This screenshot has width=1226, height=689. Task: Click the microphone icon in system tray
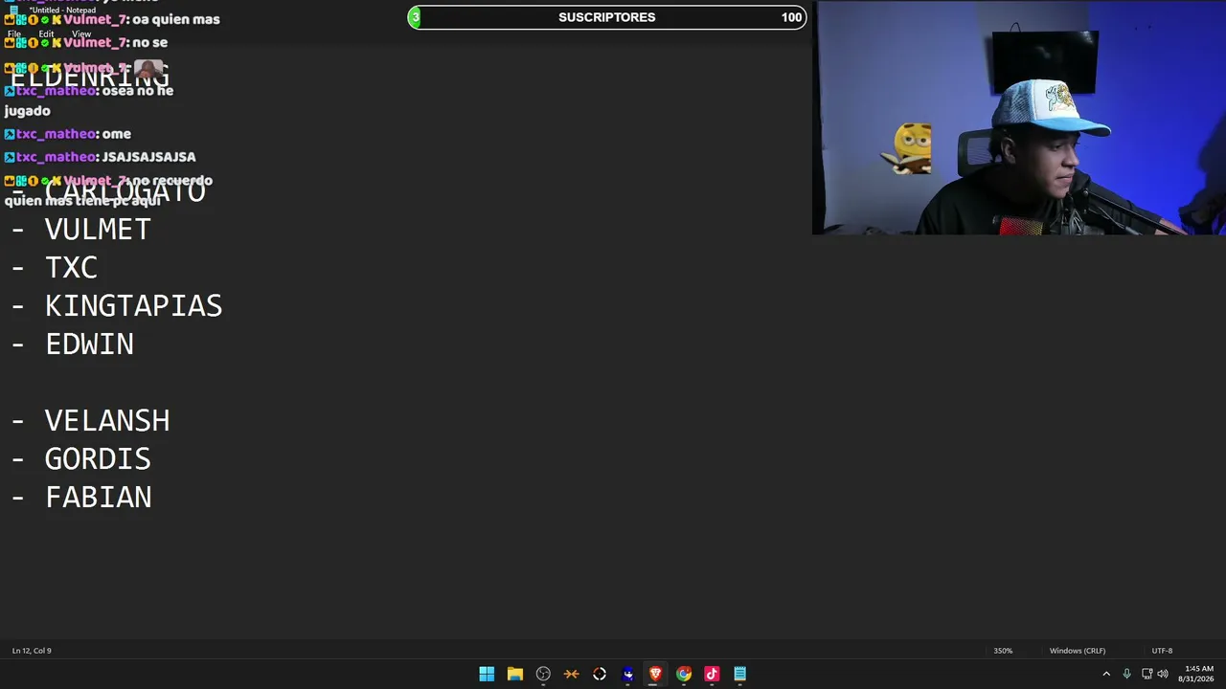1126,674
